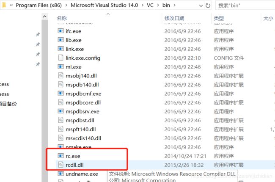
Task: Select the lib.exe file name
Action: [74, 40]
